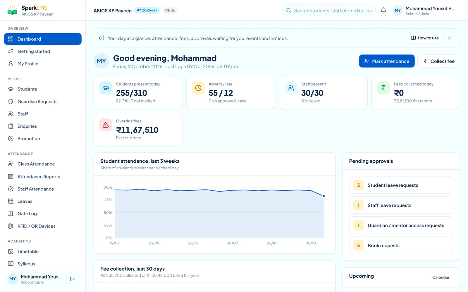Open Guardian Requests
468x292 pixels.
[x=43, y=102]
